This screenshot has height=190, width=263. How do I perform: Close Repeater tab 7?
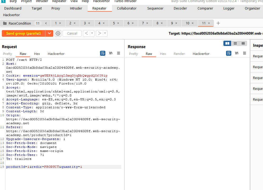[147, 23]
